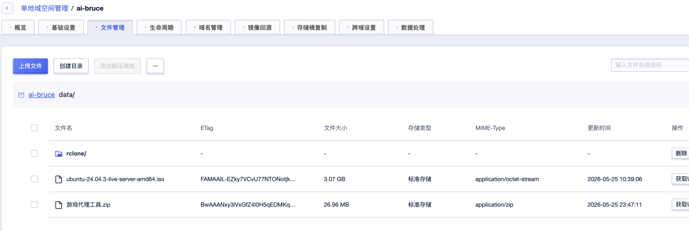Open the more actions ellipsis button
Viewport: 689px width, 231px height.
[155, 66]
